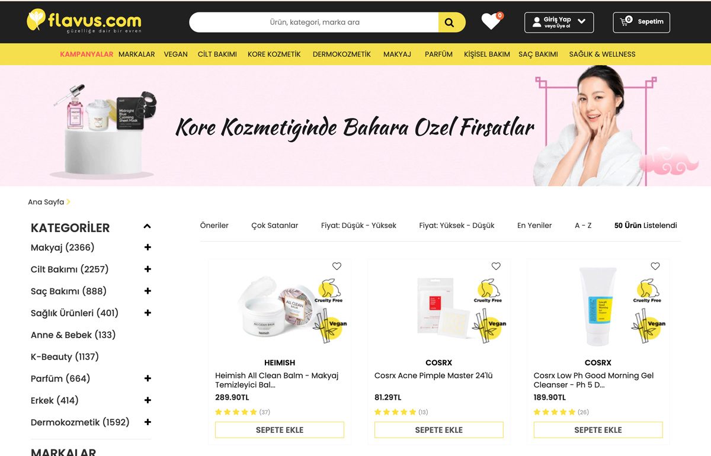Open K-Beauty category link
The width and height of the screenshot is (711, 456).
65,357
